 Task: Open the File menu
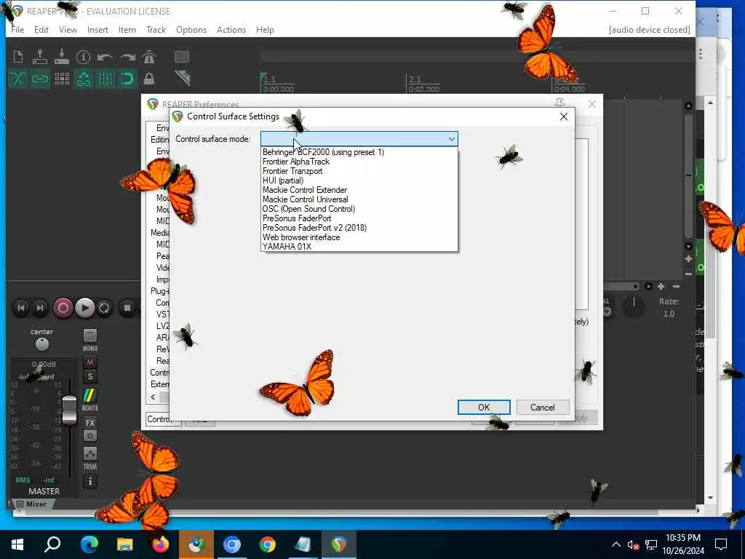point(17,29)
